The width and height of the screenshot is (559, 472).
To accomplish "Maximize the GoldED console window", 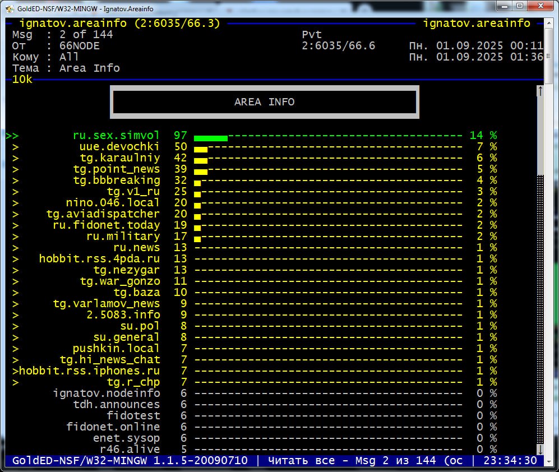I will (520, 7).
